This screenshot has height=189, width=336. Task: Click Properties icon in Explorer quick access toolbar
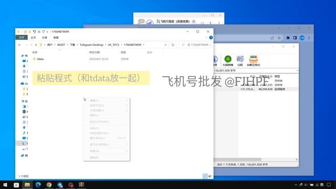point(25,31)
